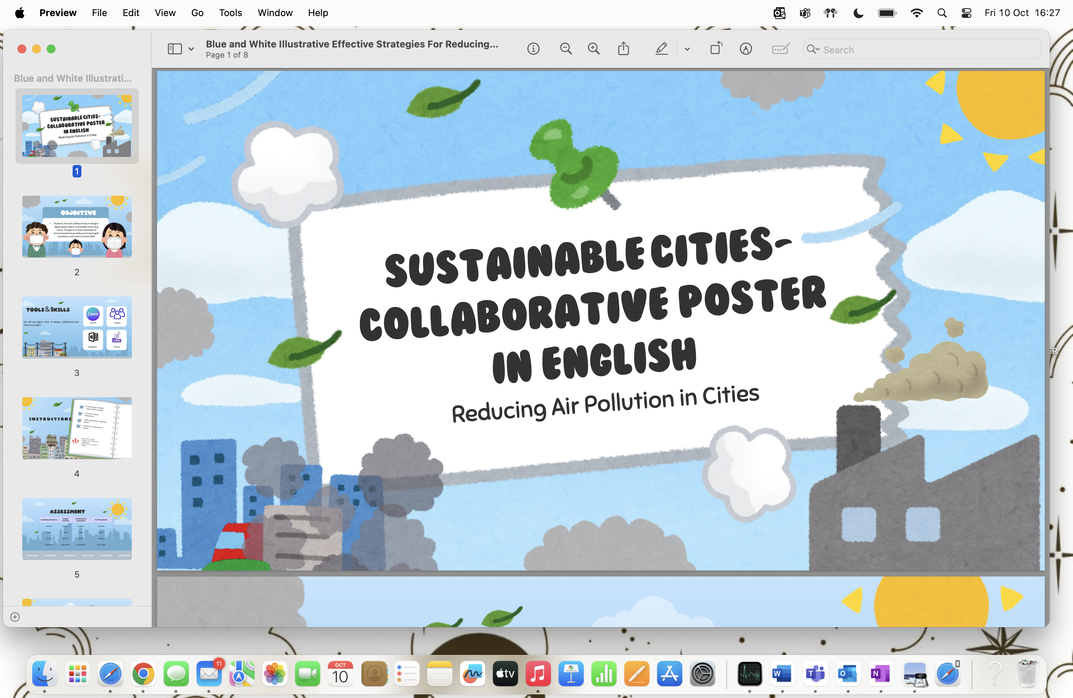The width and height of the screenshot is (1073, 698).
Task: Toggle Do Not Disturb moon icon
Action: point(858,13)
